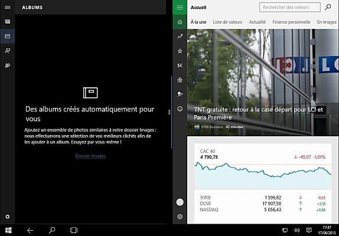339x236 pixels.
Task: Open the fourth icon in Photos sidebar
Action: (x=7, y=65)
